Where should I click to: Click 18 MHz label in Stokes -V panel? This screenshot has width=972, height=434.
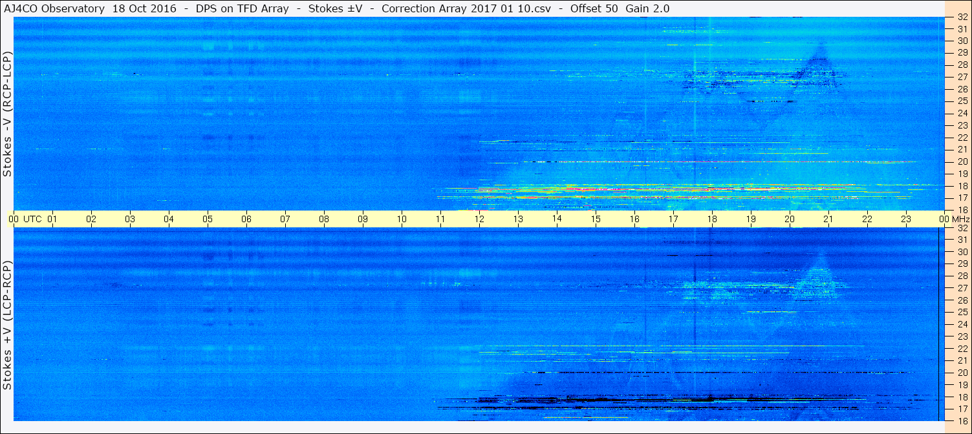coord(962,186)
